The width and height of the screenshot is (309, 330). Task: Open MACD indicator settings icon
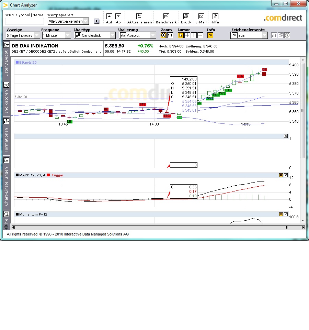[281, 175]
